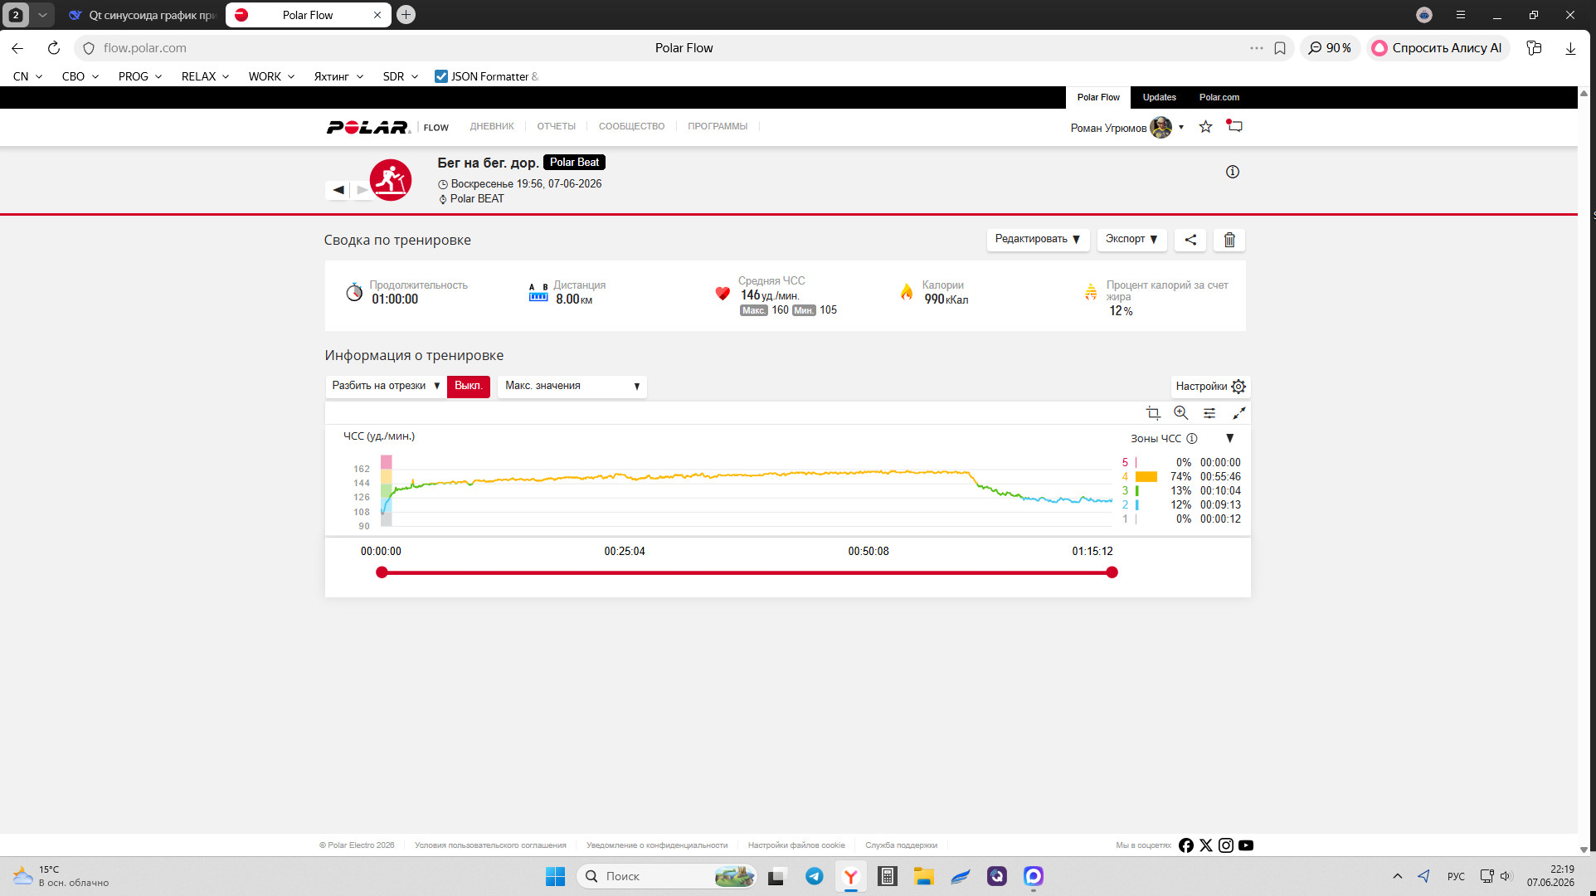Open a new browser tab

406,15
